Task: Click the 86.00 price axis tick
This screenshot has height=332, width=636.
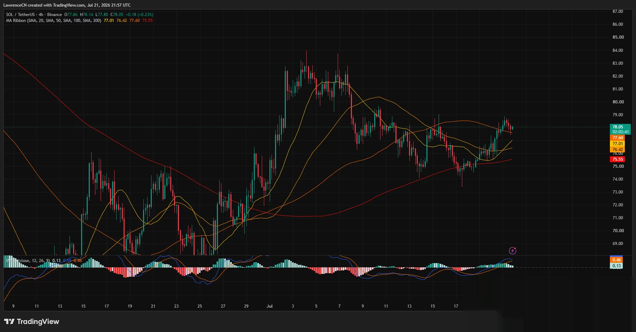Action: (618, 24)
